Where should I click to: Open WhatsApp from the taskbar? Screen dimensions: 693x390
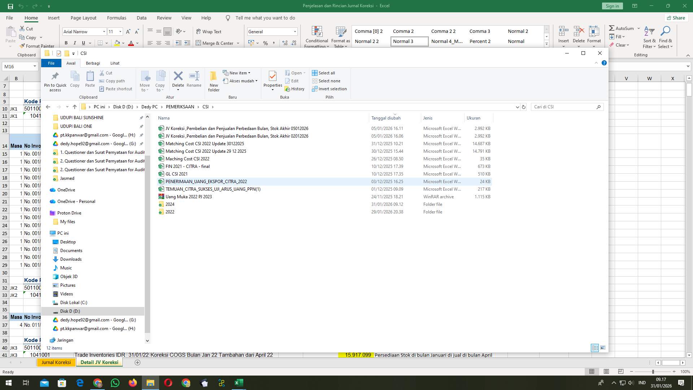[115, 382]
